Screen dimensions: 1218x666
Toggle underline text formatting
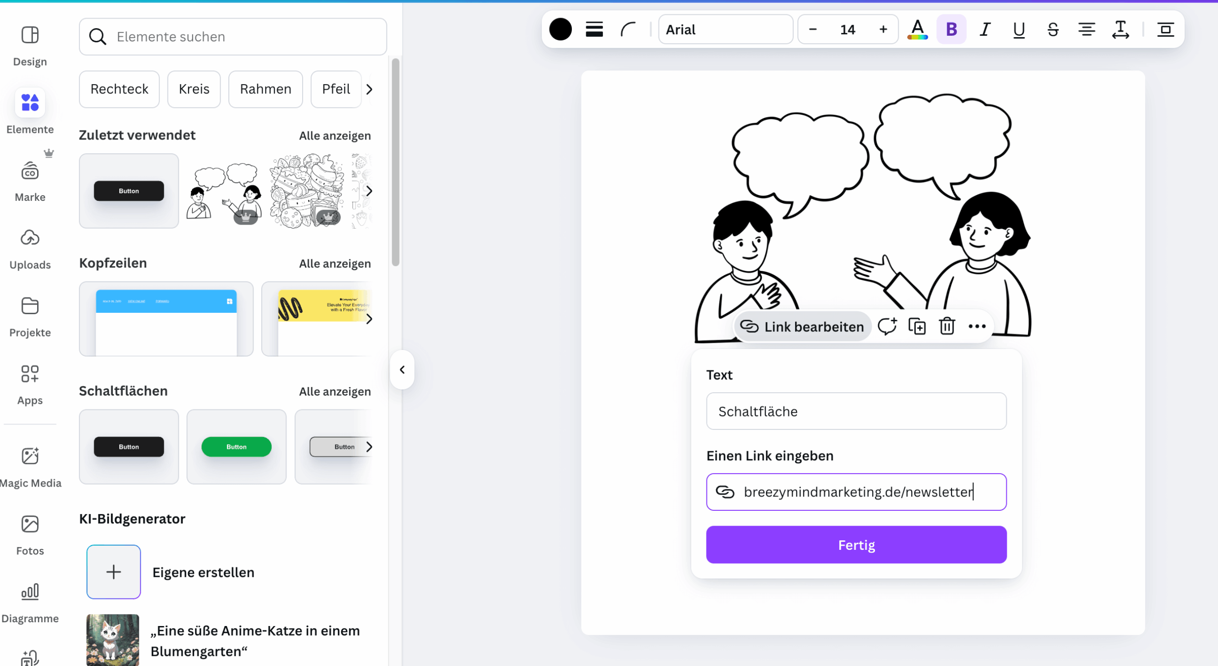(1019, 30)
